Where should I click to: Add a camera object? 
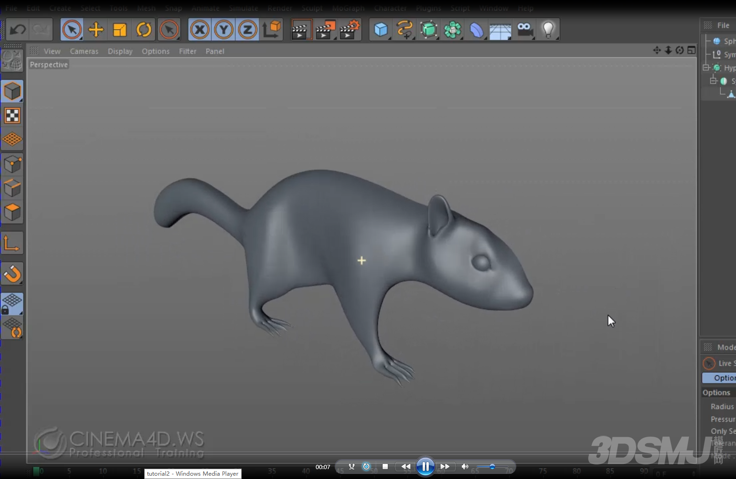(x=524, y=30)
